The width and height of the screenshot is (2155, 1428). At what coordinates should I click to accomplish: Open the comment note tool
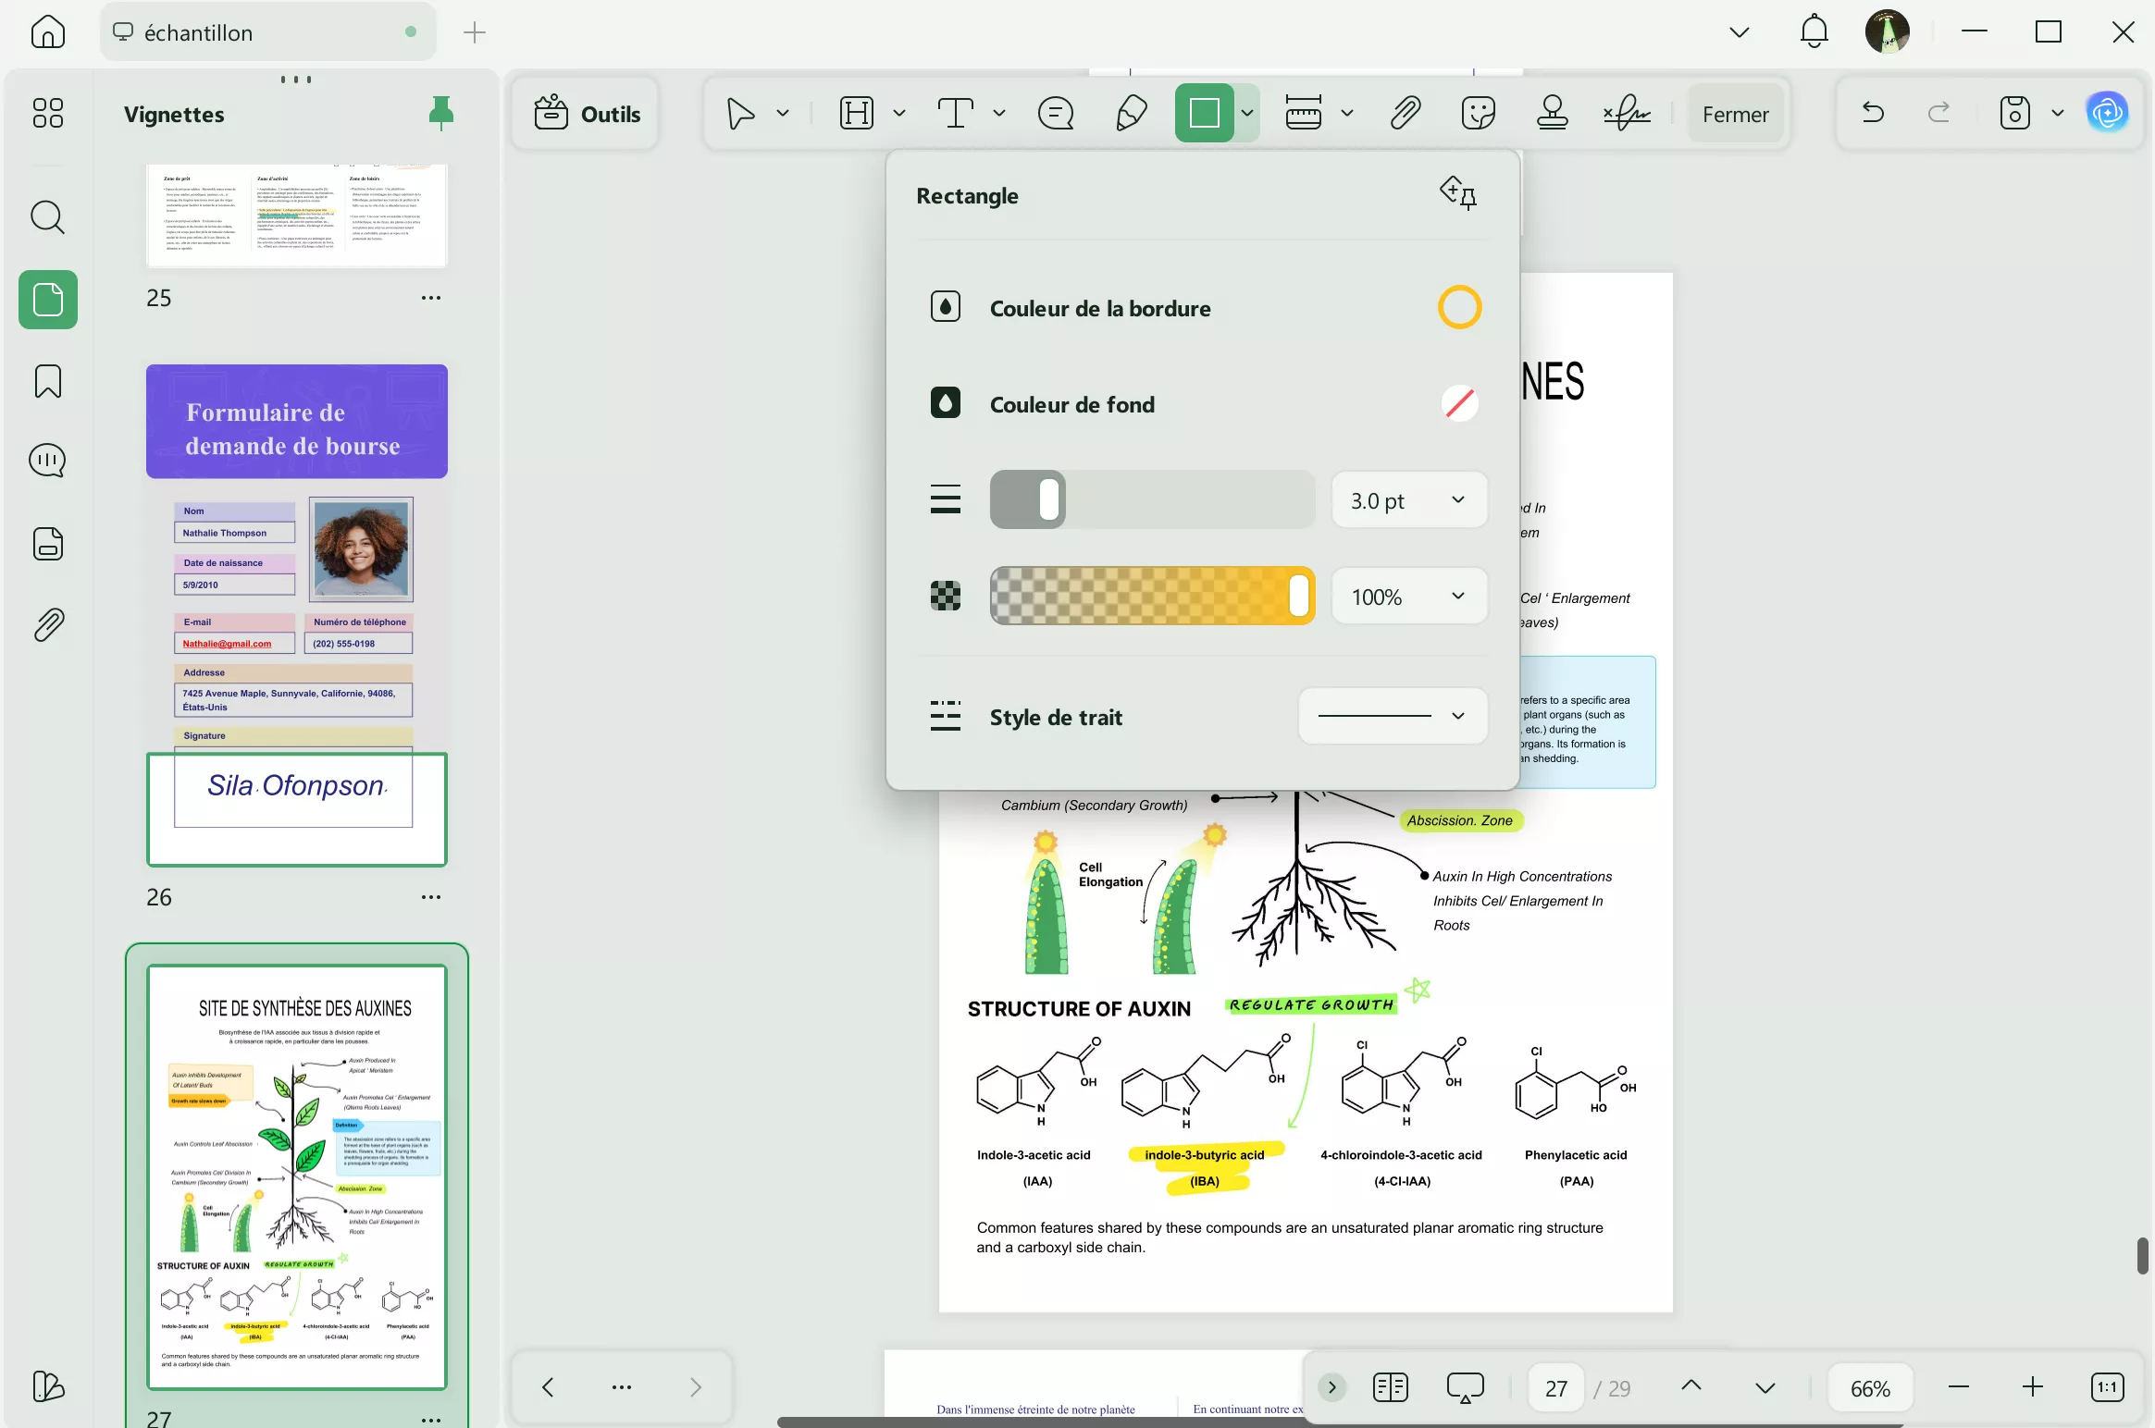1055,114
